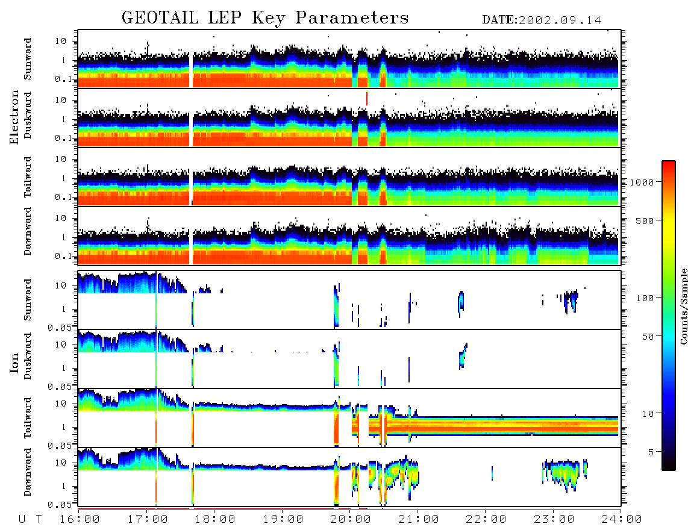Click the 23:00 time tick label
This screenshot has width=688, height=530.
click(x=554, y=520)
